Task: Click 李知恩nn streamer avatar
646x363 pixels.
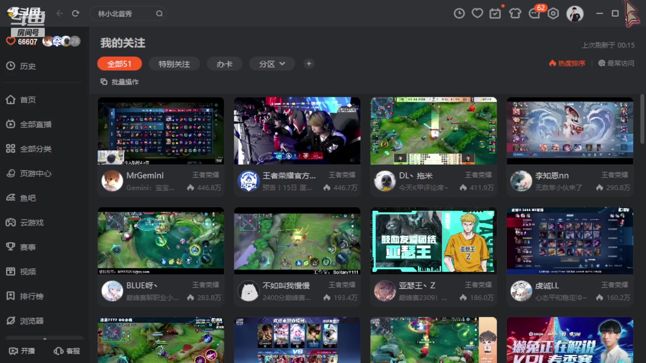Action: point(521,181)
